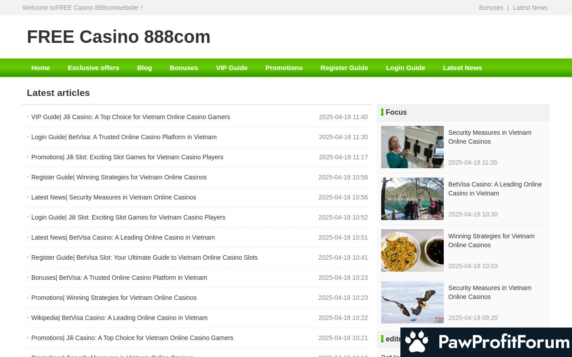Click the FREE Casino 888com site title
This screenshot has height=357, width=572.
click(x=118, y=37)
